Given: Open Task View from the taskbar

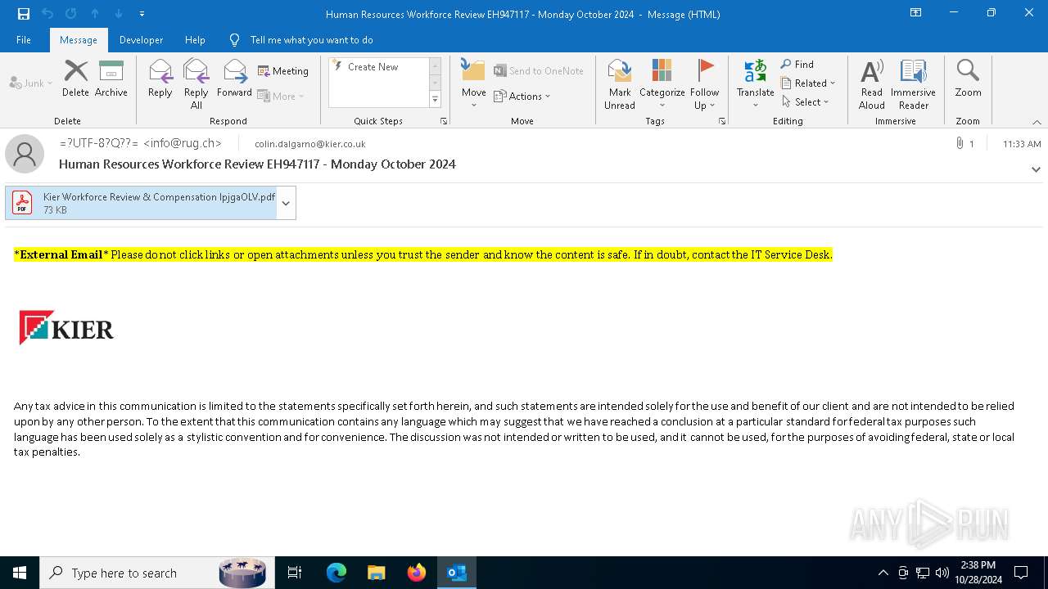Looking at the screenshot, I should click(295, 573).
